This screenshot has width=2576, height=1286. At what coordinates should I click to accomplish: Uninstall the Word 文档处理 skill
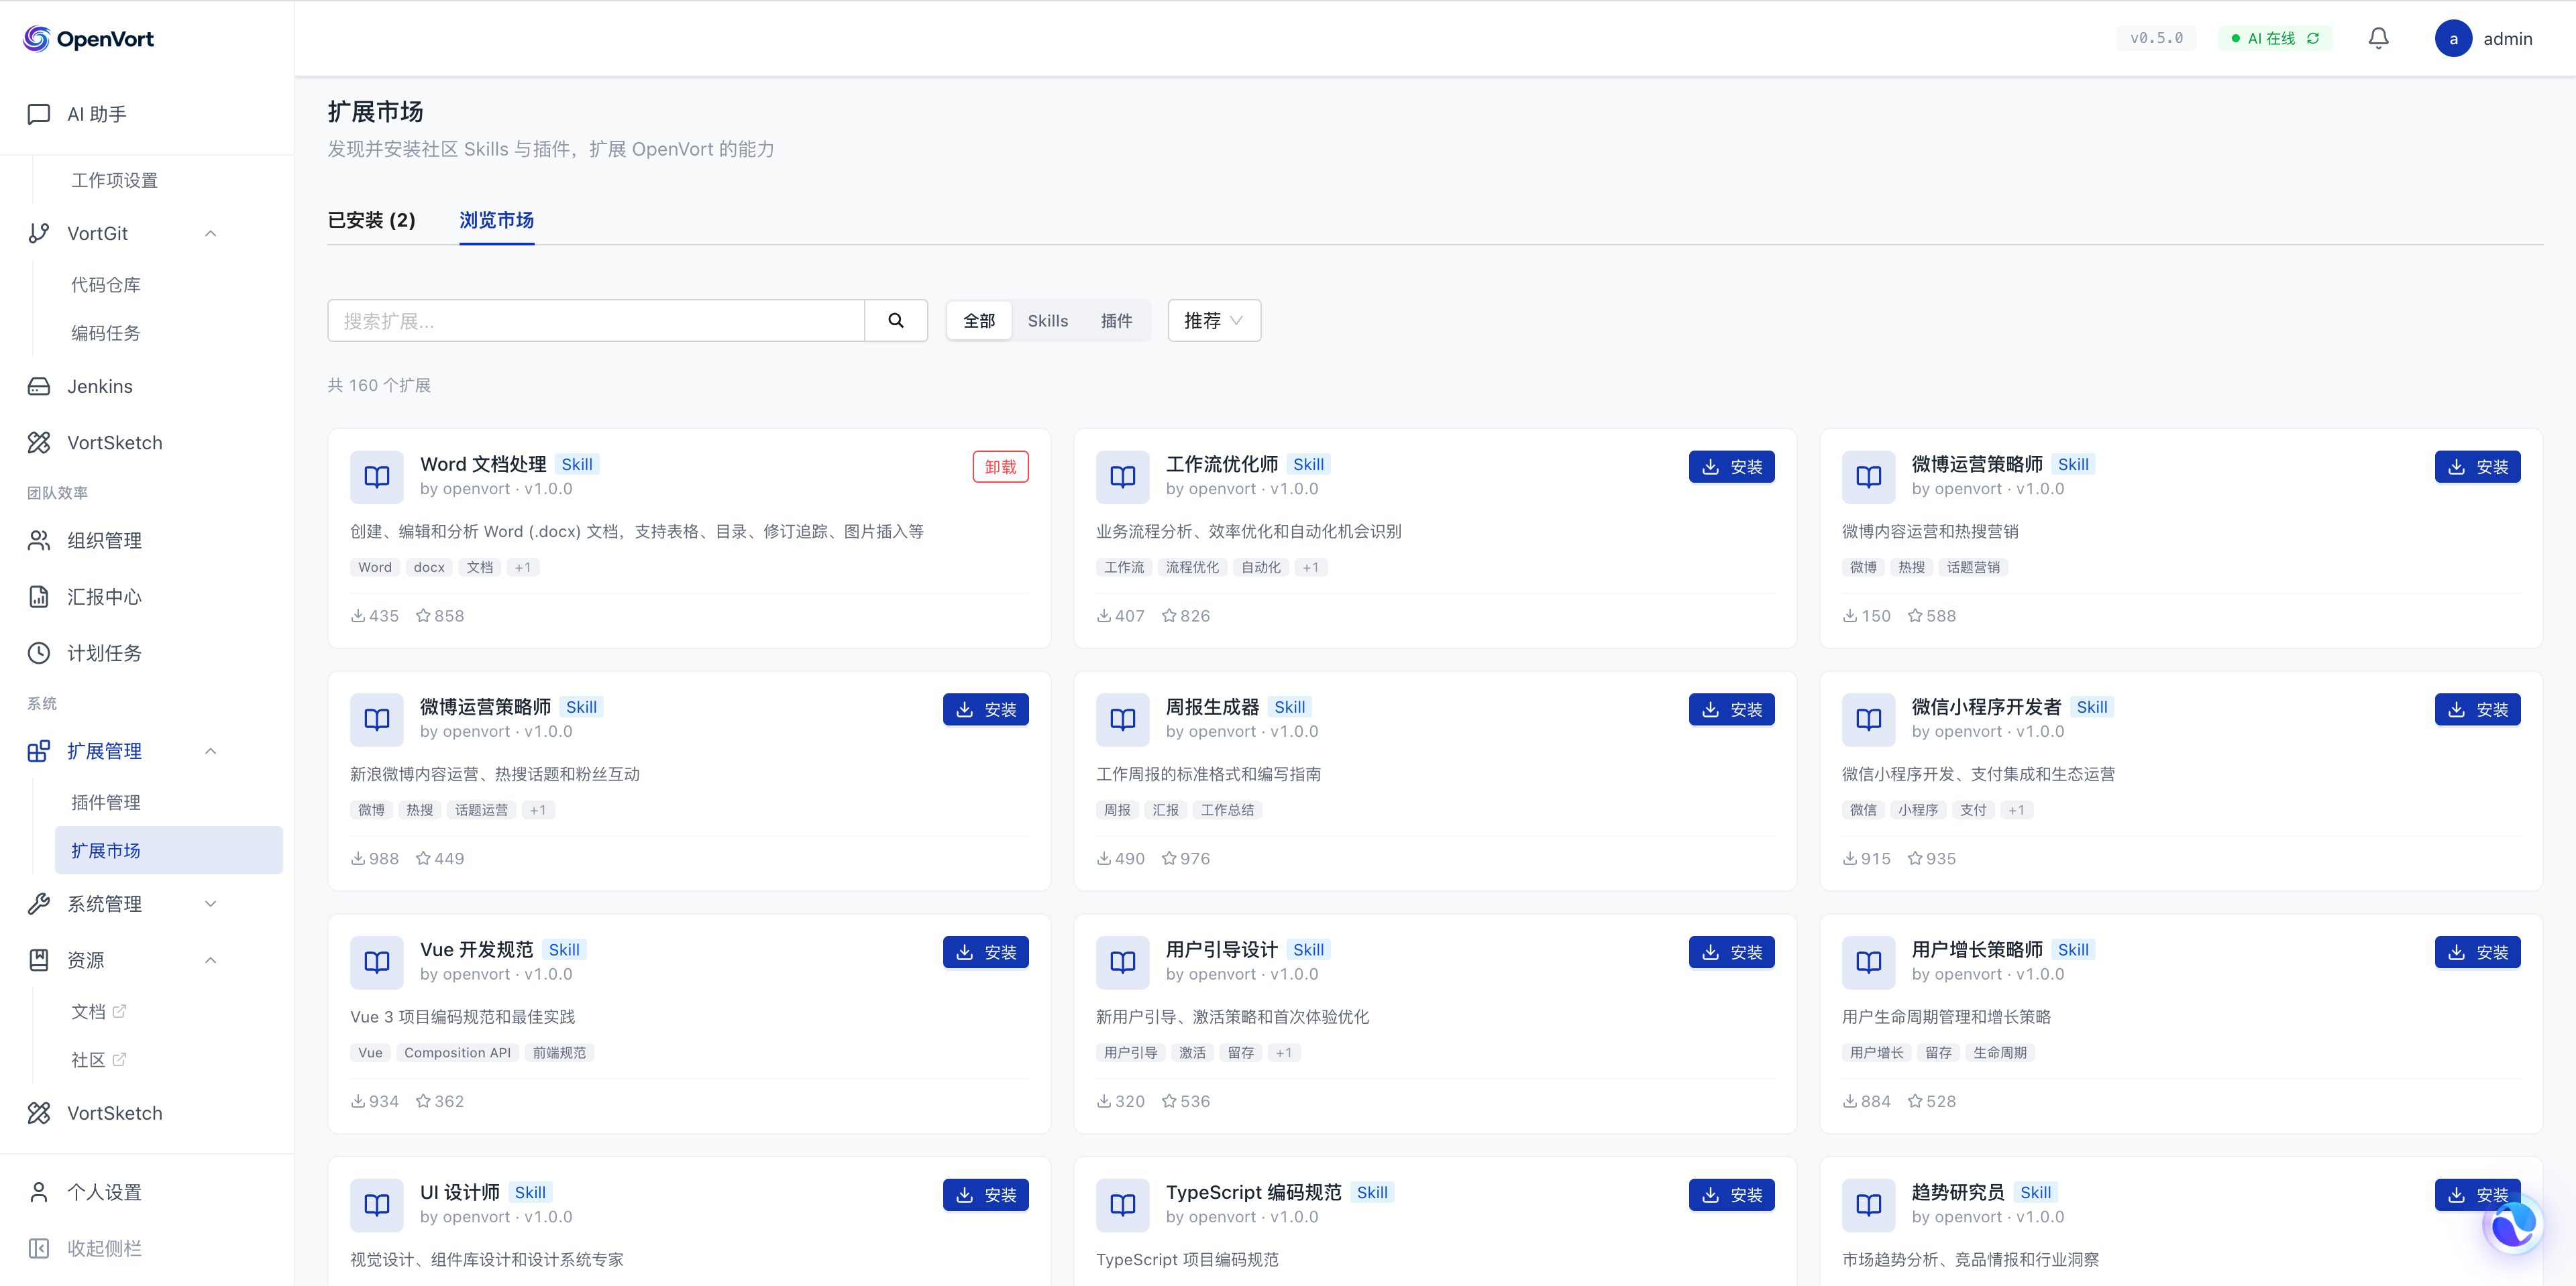point(1000,467)
